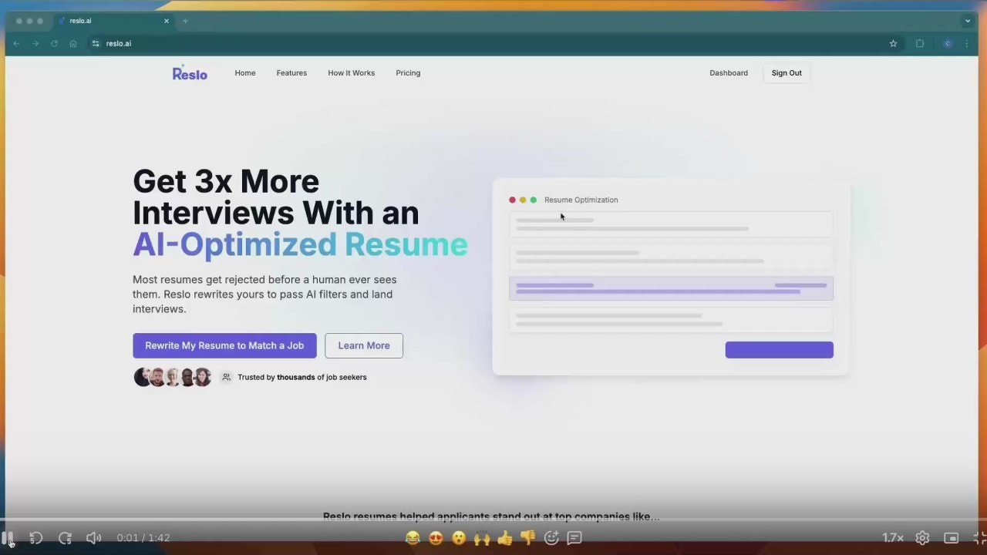The height and width of the screenshot is (555, 987).
Task: React with the raised hands emoji
Action: [x=482, y=538]
